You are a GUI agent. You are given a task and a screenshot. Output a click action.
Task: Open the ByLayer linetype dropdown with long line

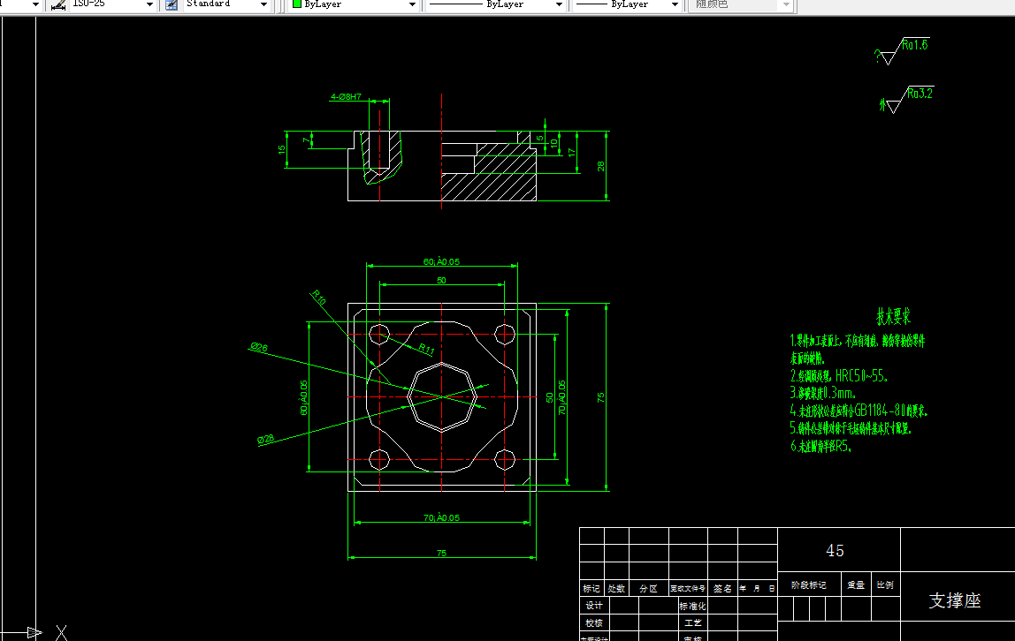point(560,4)
